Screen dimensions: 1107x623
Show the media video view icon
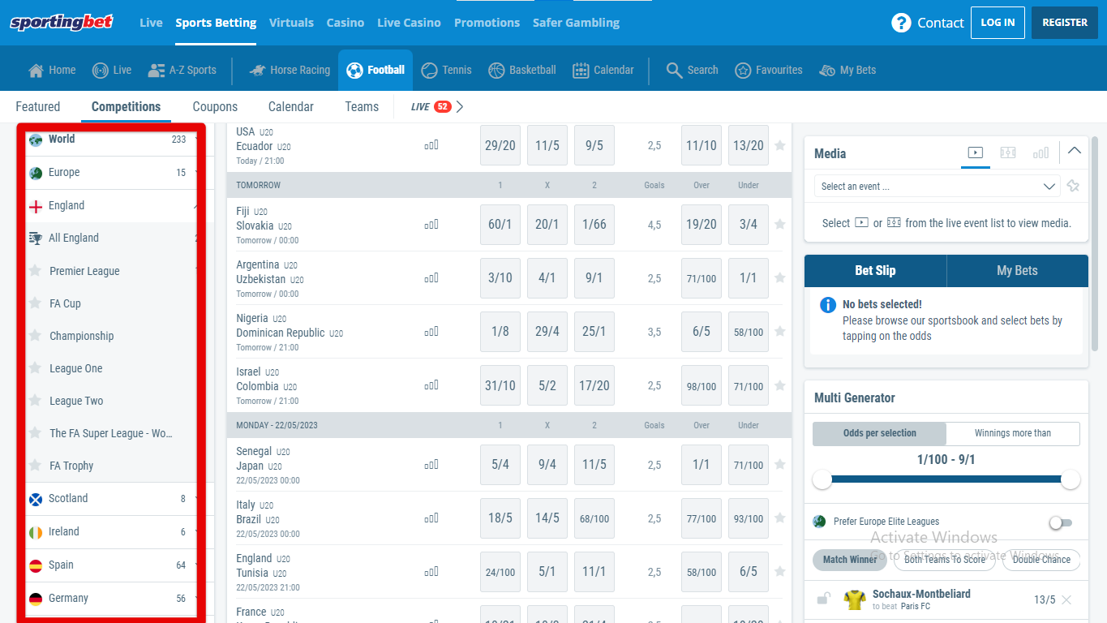click(976, 153)
